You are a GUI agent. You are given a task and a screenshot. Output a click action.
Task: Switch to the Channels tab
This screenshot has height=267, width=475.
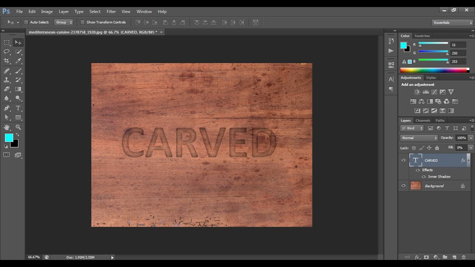(423, 121)
